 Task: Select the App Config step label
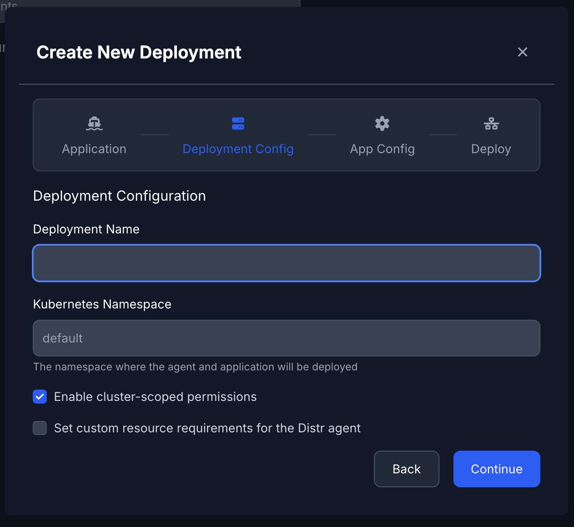click(382, 149)
